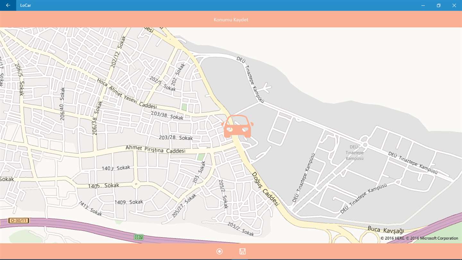Screen dimensions: 462x260
Task: Click the 1403. Sokak label
Action: coord(116,168)
